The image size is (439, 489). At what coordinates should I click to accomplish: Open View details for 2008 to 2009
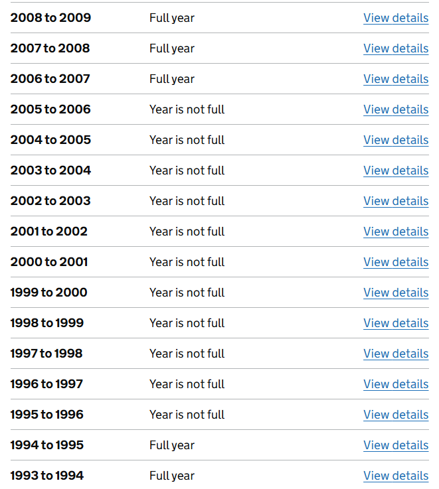pyautogui.click(x=396, y=18)
